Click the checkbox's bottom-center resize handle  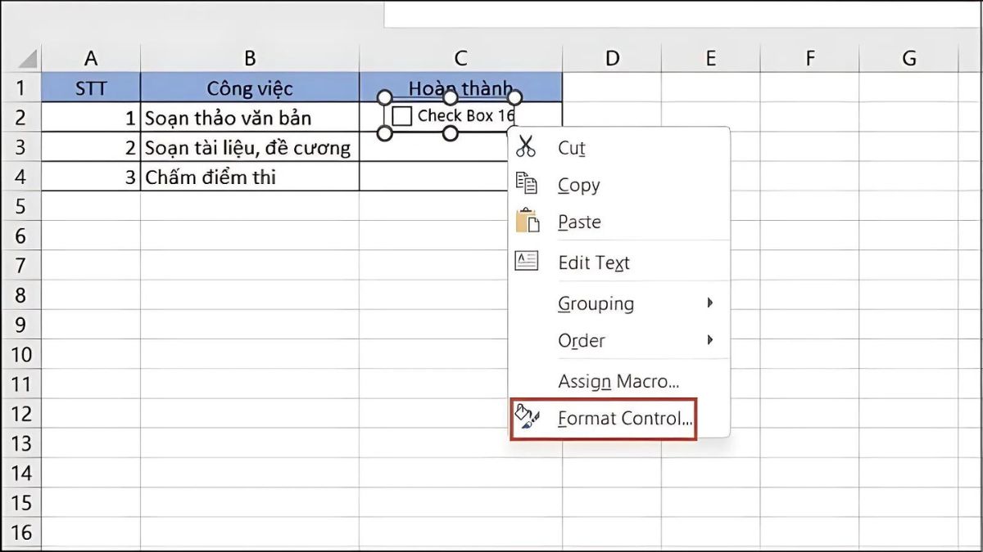tap(450, 133)
